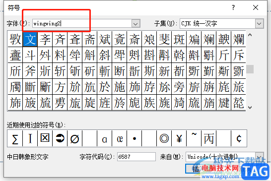Select the 斜 character in the grid

[105, 55]
